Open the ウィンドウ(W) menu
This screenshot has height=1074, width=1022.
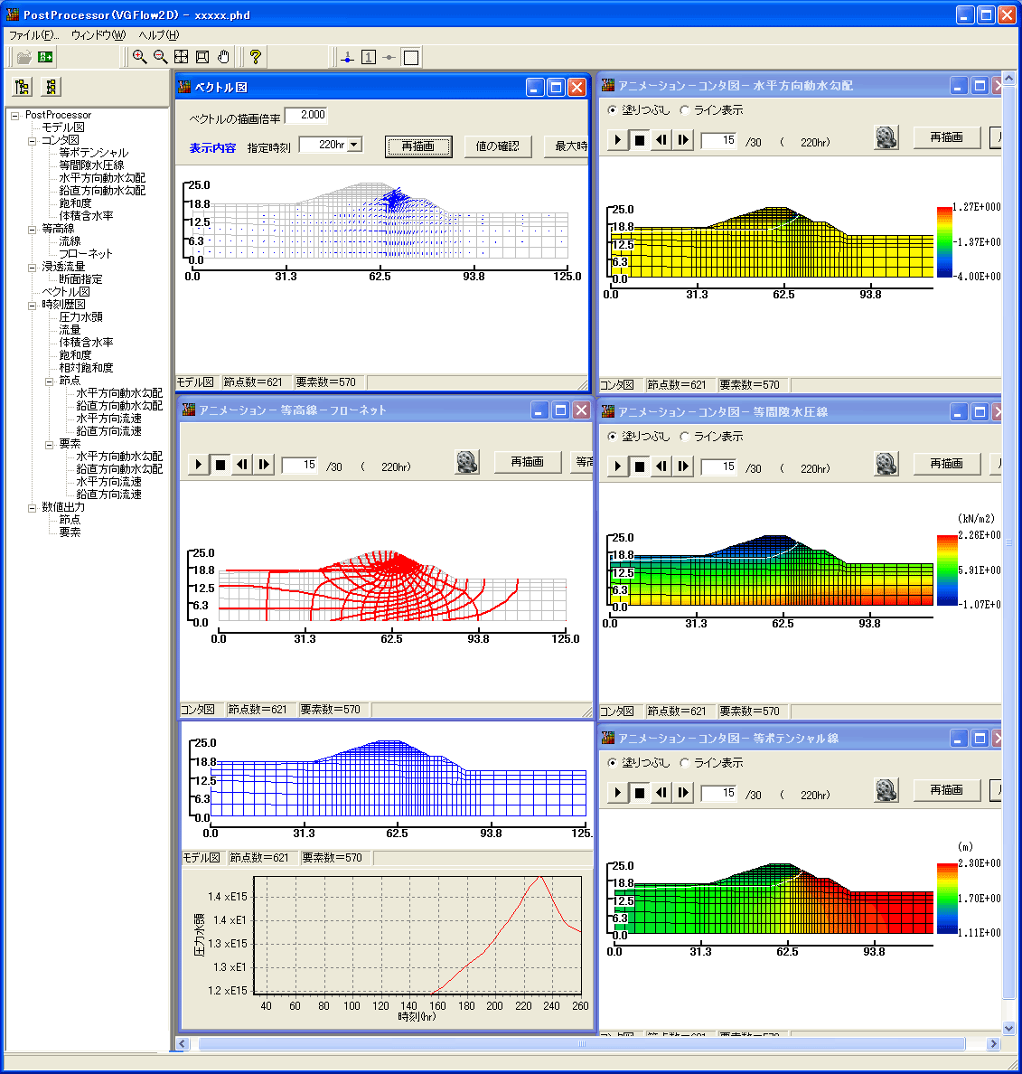[98, 35]
